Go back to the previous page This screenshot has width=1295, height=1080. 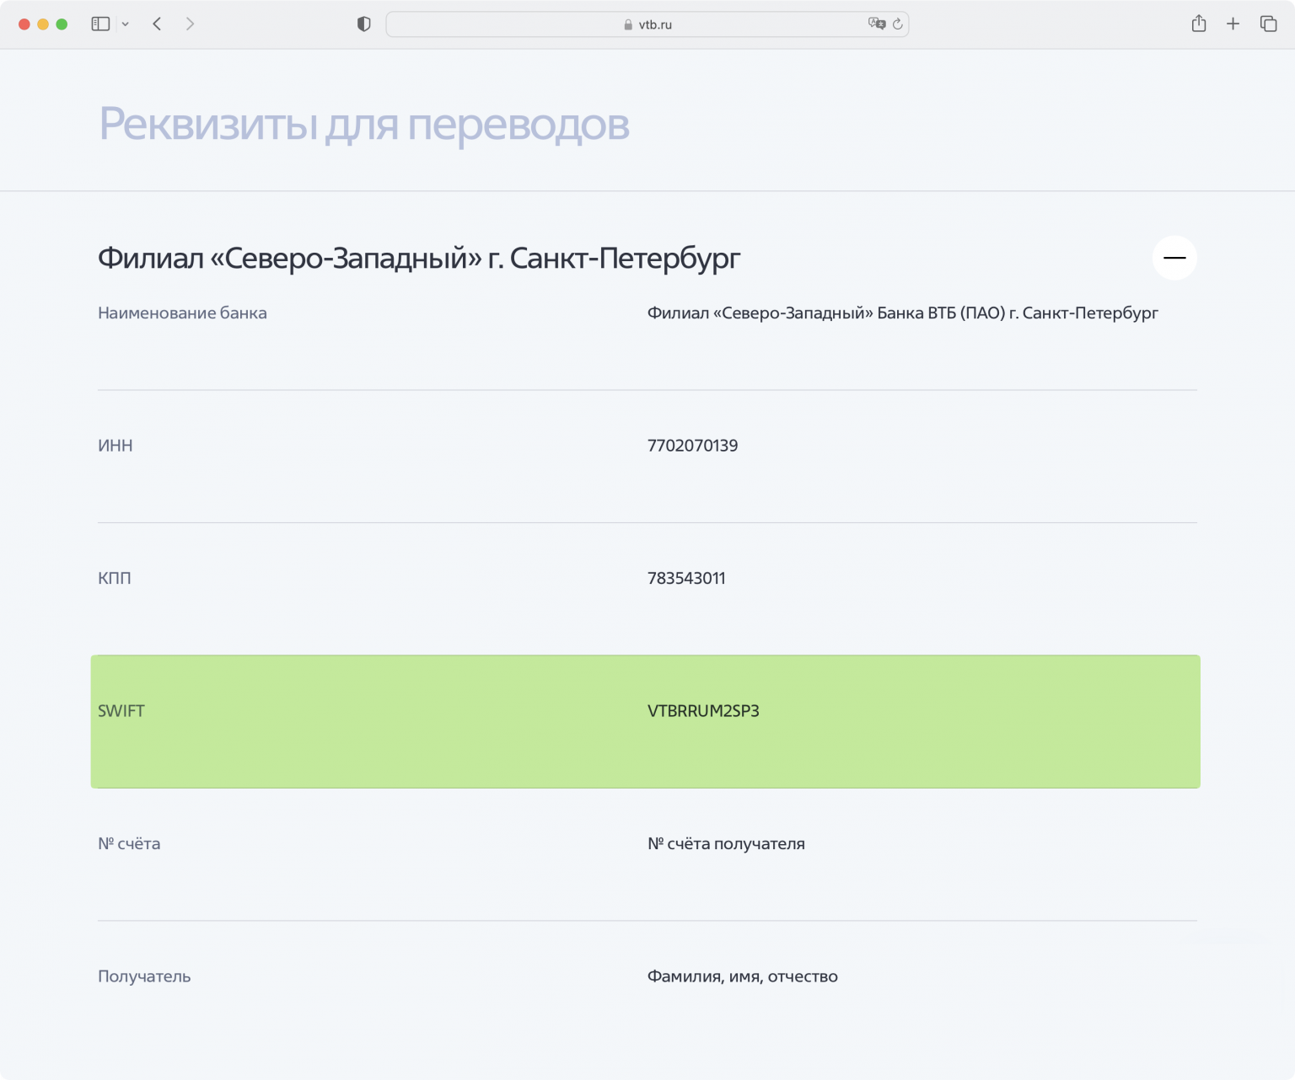coord(157,24)
